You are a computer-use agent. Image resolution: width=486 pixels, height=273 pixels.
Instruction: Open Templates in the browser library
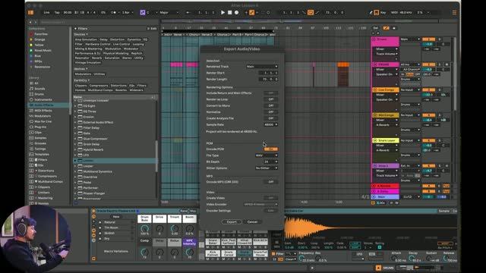[x=42, y=154]
